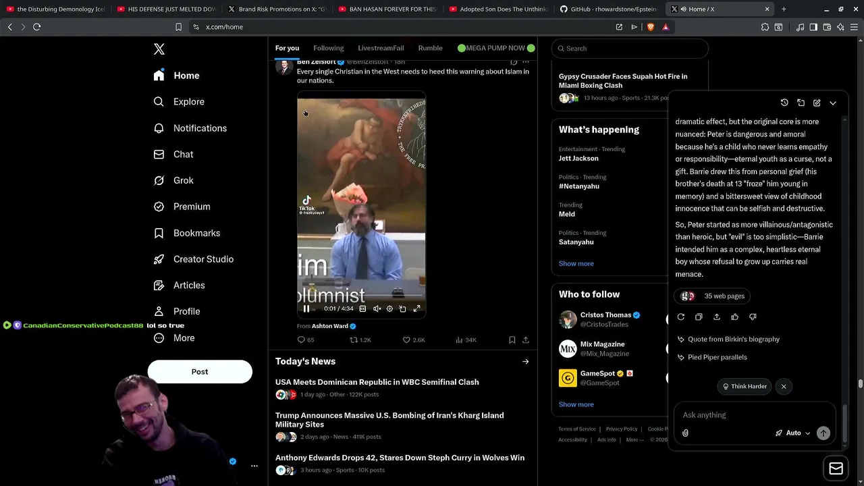Expand the video to fullscreen
The width and height of the screenshot is (864, 486).
[416, 308]
